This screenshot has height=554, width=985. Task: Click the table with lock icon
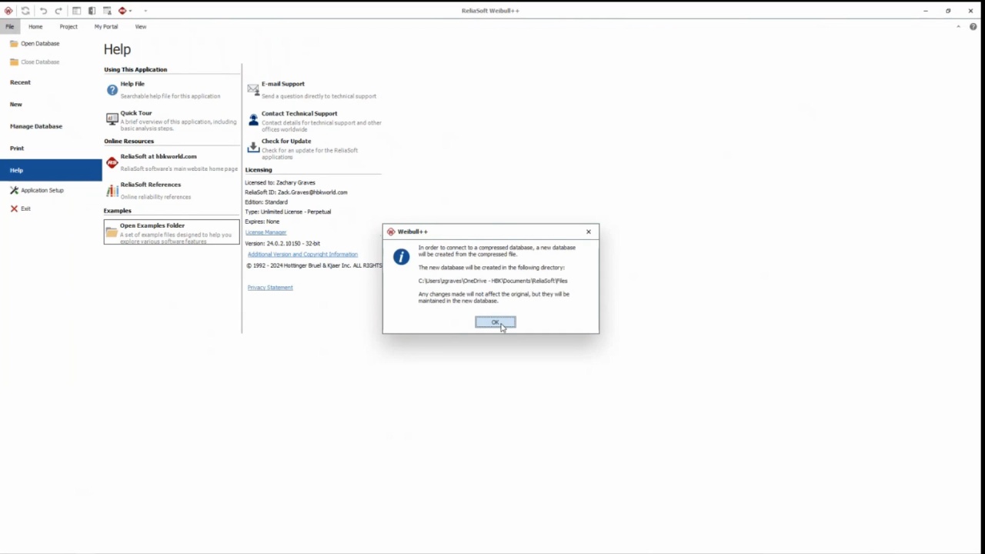(107, 11)
